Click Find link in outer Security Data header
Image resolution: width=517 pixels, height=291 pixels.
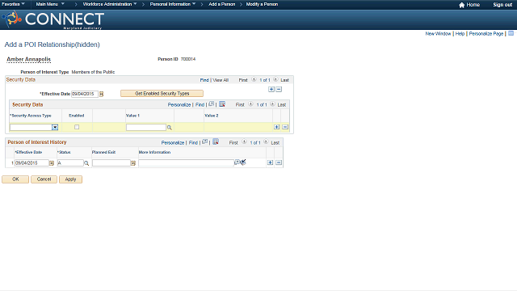point(204,80)
